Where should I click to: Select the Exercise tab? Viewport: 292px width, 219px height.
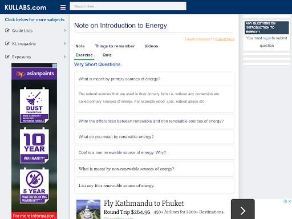click(x=84, y=55)
